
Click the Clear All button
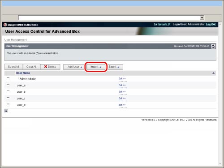point(31,67)
